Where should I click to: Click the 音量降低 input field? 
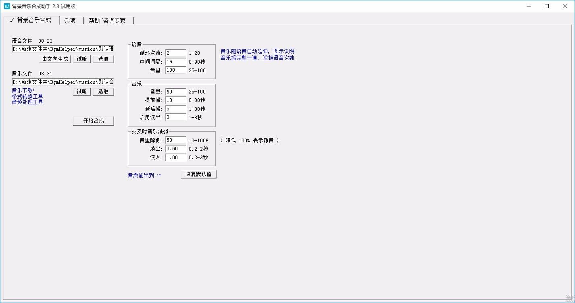point(176,140)
